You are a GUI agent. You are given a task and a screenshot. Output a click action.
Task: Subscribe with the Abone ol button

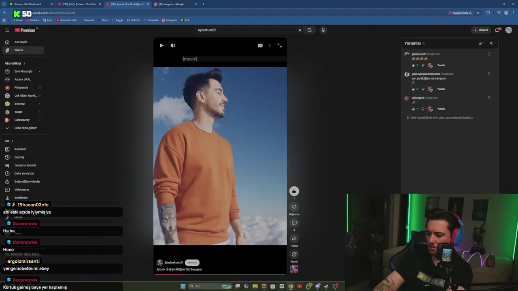[192, 263]
